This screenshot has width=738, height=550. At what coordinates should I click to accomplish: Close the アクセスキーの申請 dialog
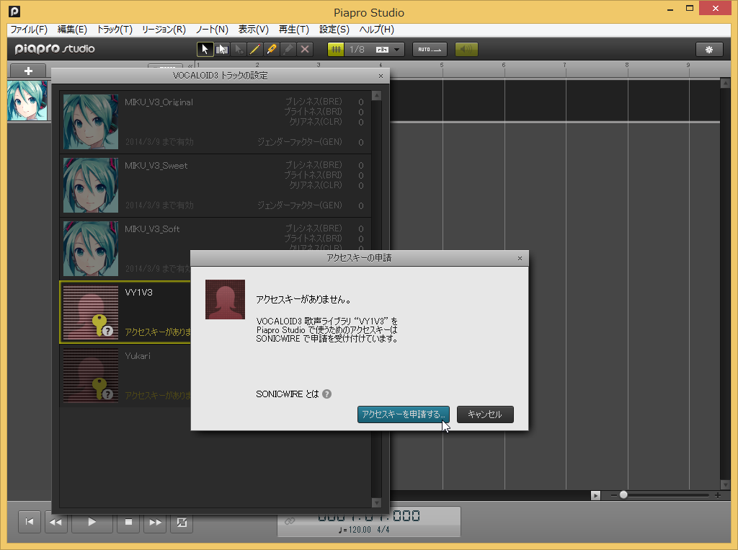[520, 258]
